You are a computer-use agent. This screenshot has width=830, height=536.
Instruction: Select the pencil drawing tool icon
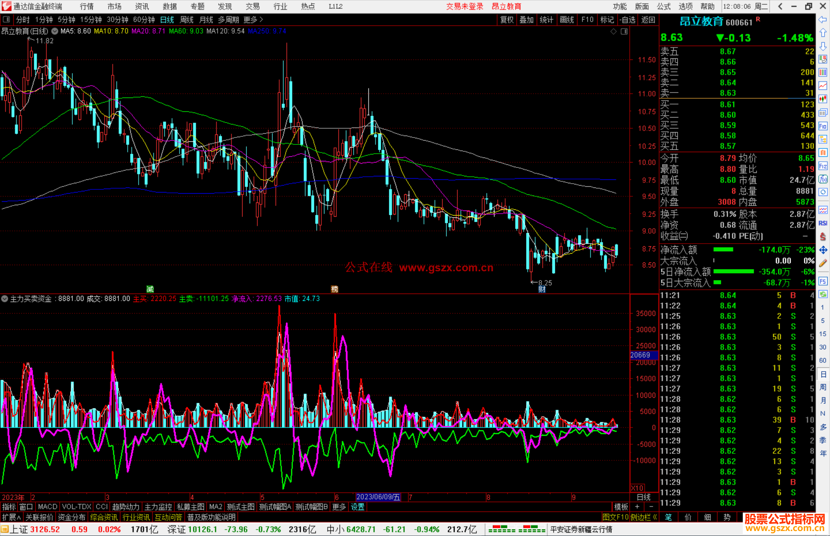pyautogui.click(x=823, y=263)
